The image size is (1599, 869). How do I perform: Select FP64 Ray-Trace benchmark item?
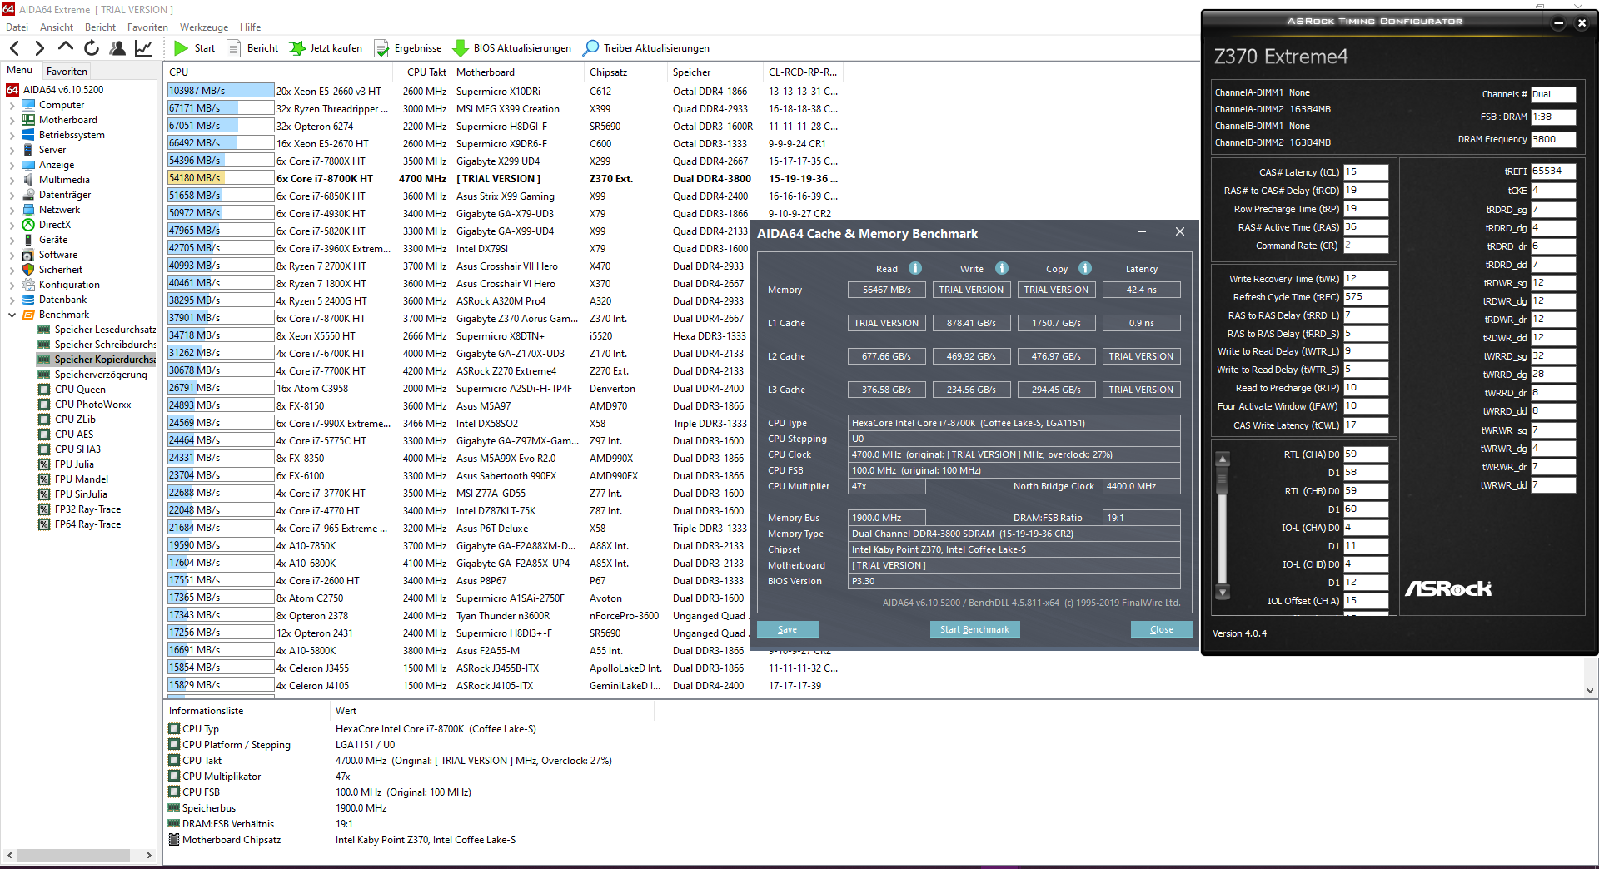(87, 524)
